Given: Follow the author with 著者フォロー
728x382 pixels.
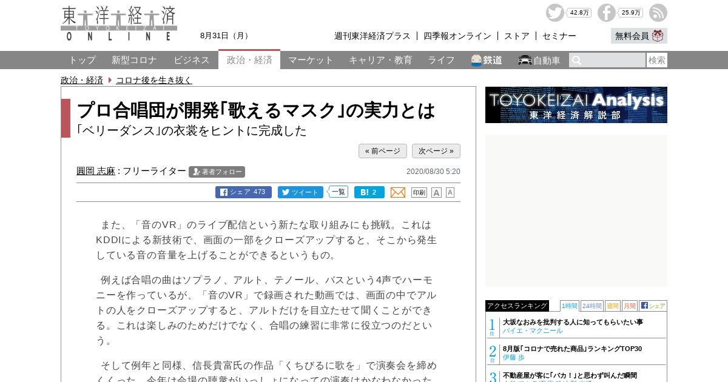Looking at the screenshot, I should pyautogui.click(x=217, y=172).
